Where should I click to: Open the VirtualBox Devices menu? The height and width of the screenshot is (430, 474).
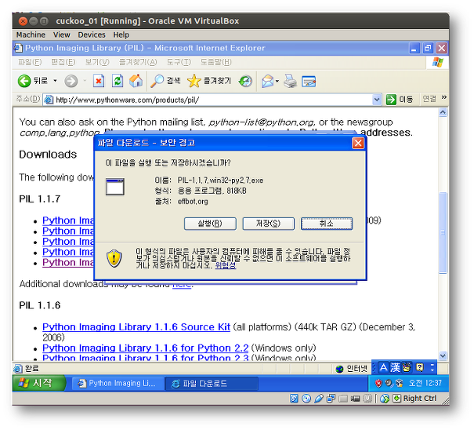click(92, 35)
